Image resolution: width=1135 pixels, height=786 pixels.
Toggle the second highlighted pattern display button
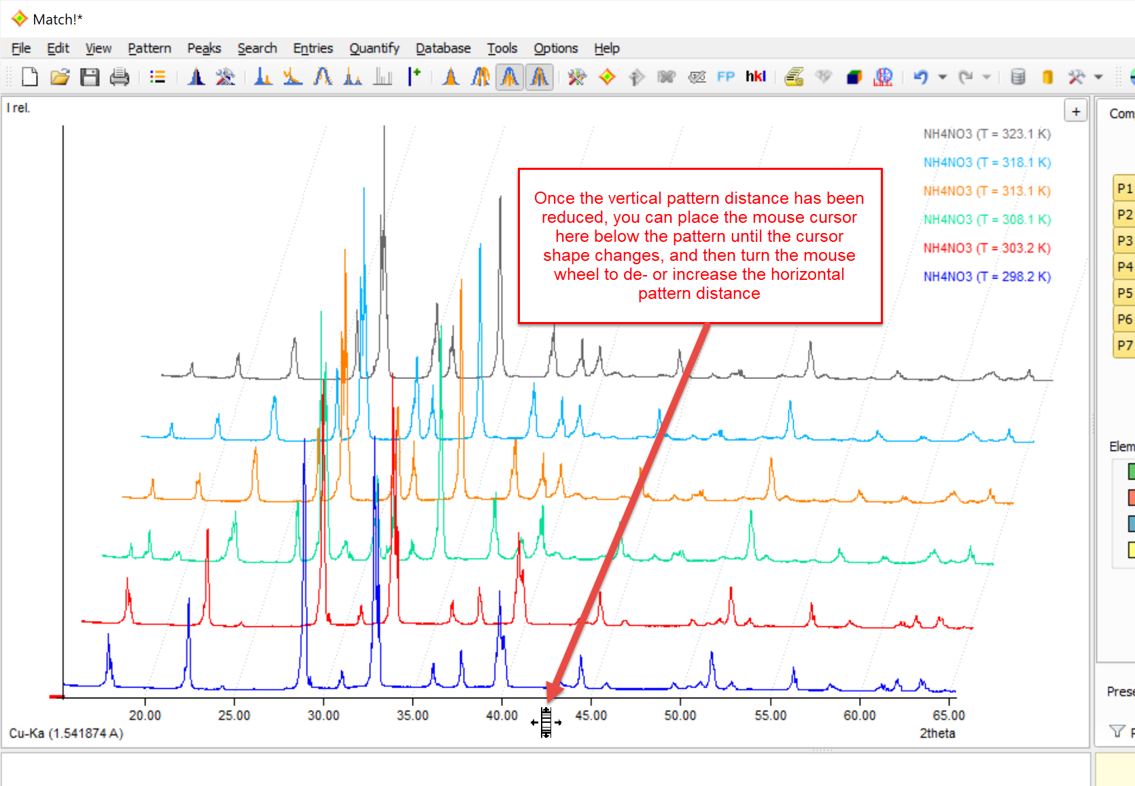540,77
